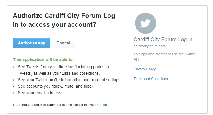Screen dimensions: 213x115
Task: Click the Cardiff City Forum Log in app name
Action: point(163,39)
